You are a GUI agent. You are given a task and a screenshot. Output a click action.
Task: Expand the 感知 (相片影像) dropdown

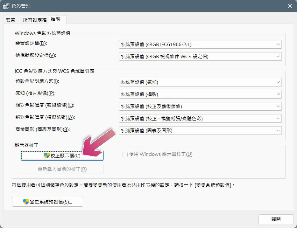coord(200,94)
